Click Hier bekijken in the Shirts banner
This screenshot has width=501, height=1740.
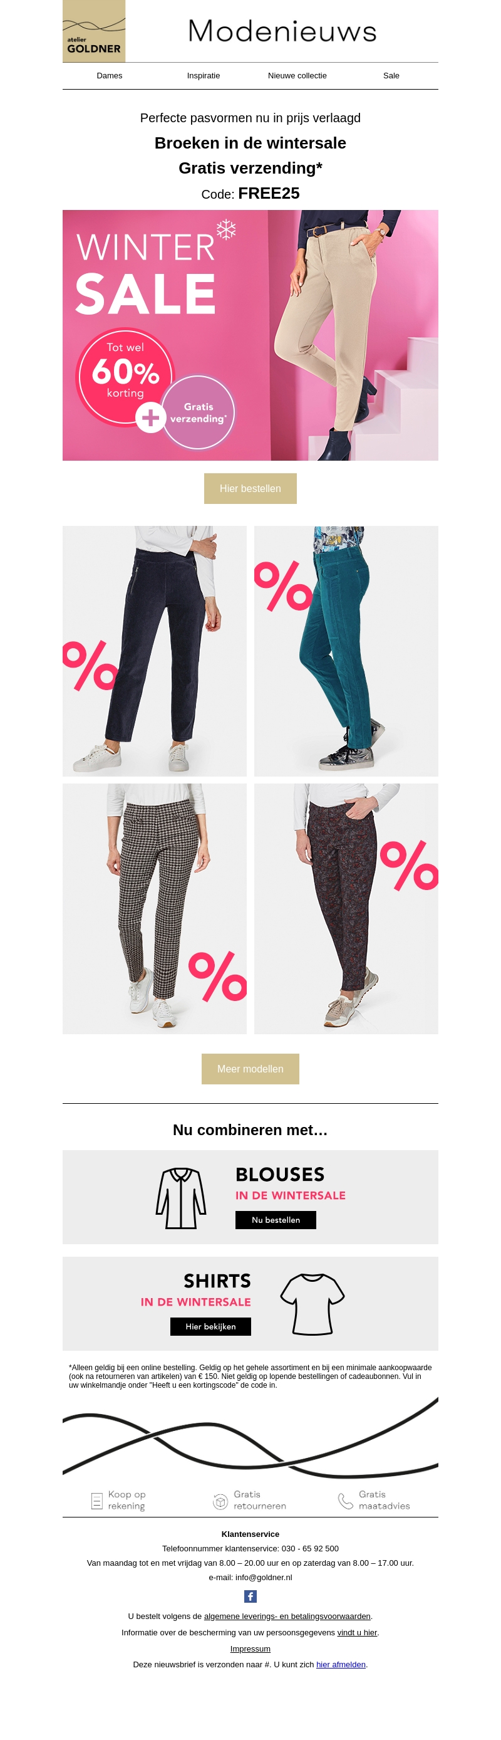pos(210,1326)
